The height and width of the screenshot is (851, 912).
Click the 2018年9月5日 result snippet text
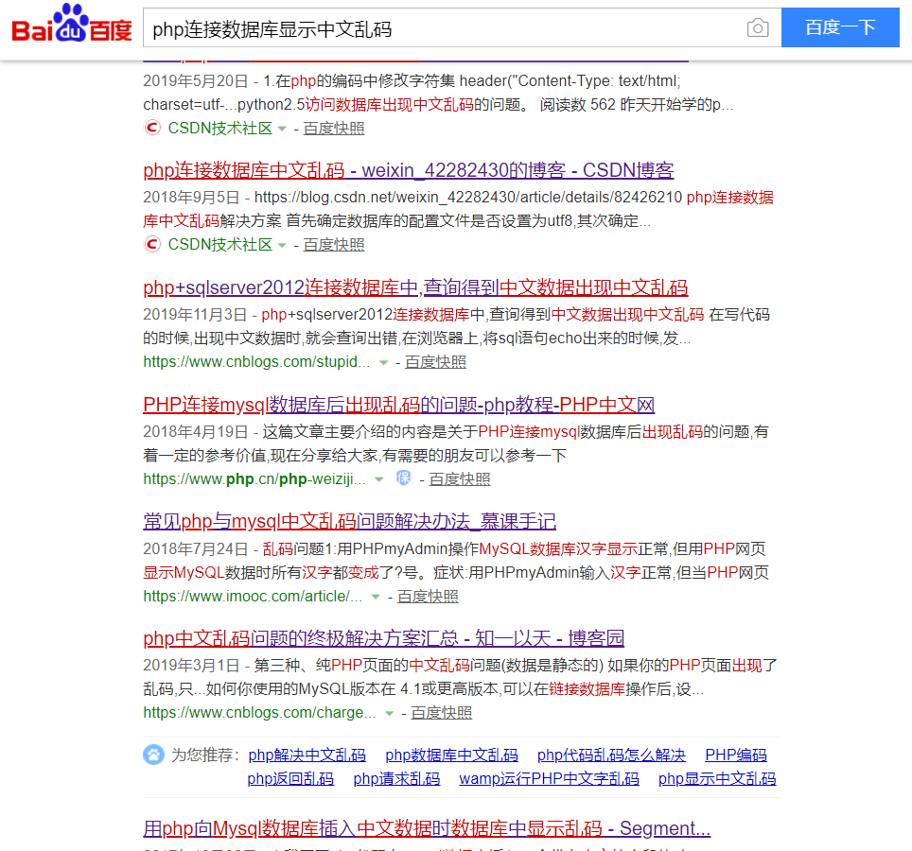click(x=458, y=209)
